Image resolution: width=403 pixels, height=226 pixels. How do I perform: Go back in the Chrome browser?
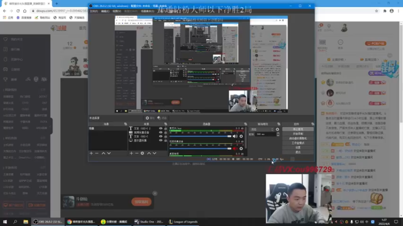click(x=5, y=11)
